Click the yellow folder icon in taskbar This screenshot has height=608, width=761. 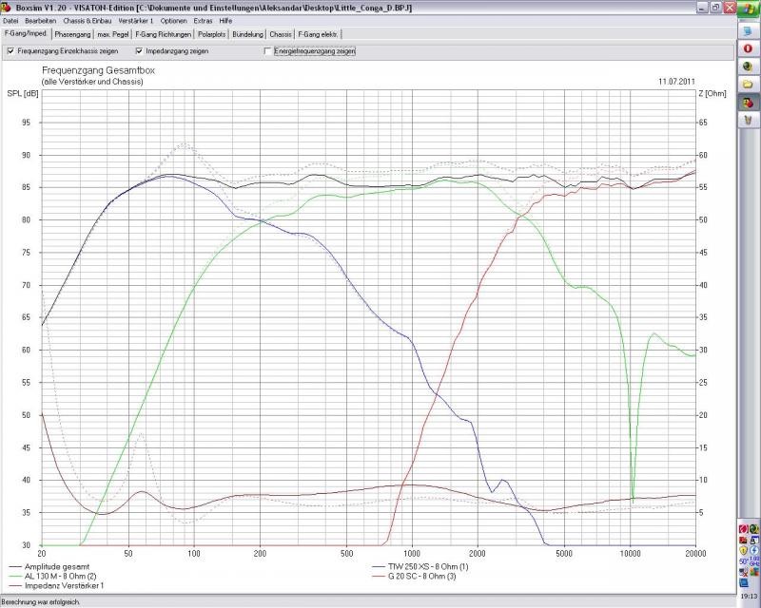click(x=748, y=84)
